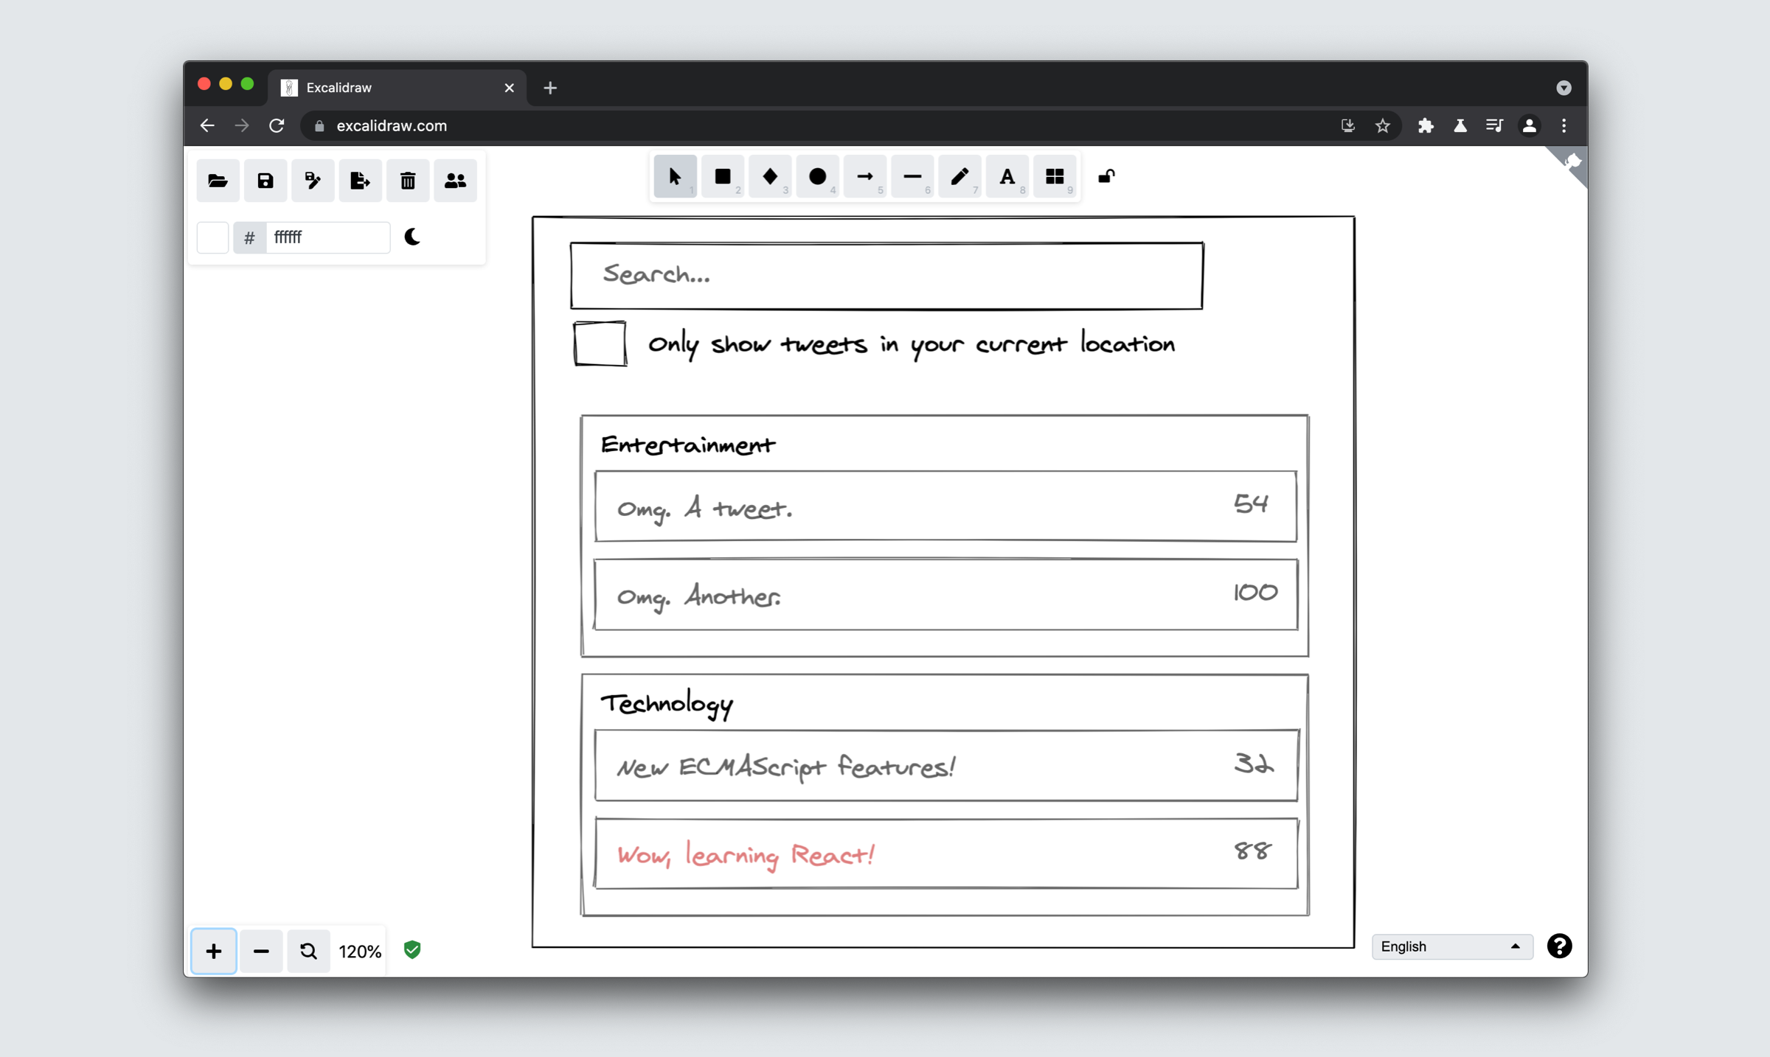Clear canvas with the trash icon
Screen dimensions: 1770x1057
[408, 181]
